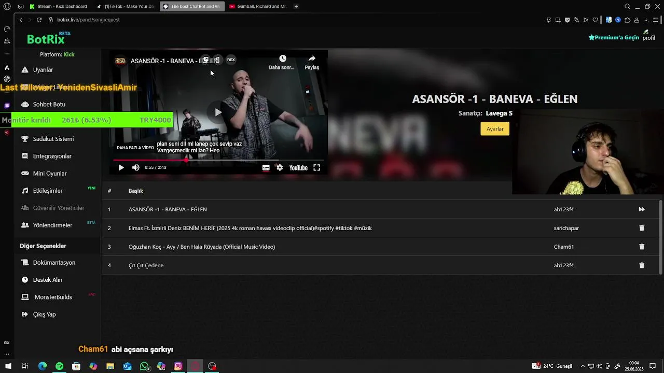
Task: Open File Explorer from the taskbar
Action: click(x=110, y=366)
